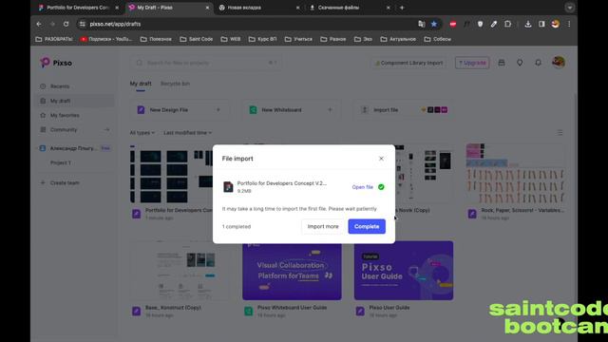Click the store icon next to Upgrade
Image resolution: width=608 pixels, height=342 pixels.
[502, 63]
